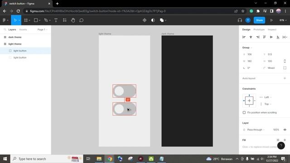Image resolution: width=290 pixels, height=163 pixels.
Task: Switch to the Assets tab
Action: coord(23,29)
